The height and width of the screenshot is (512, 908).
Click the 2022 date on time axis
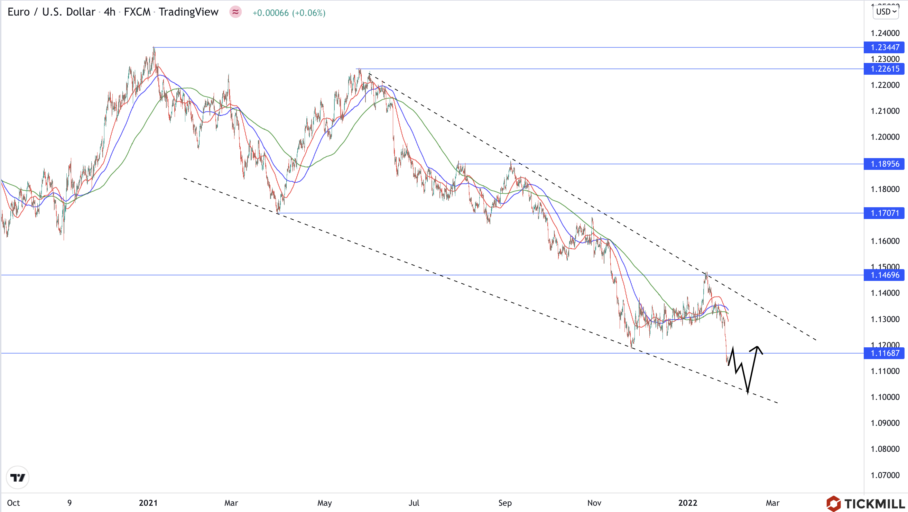pos(687,503)
